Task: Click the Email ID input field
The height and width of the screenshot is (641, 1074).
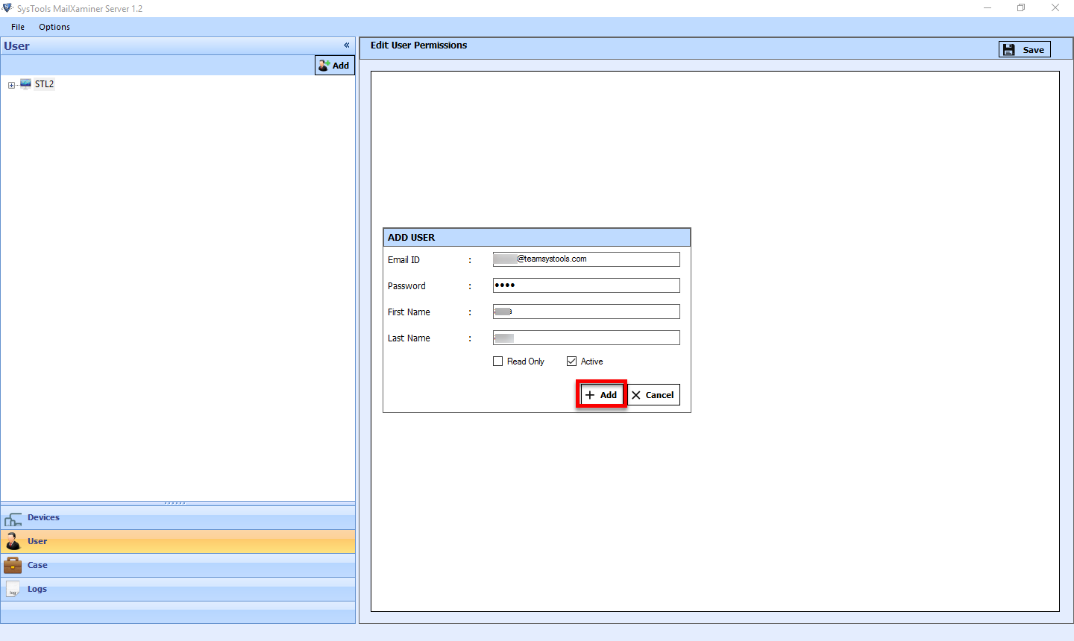Action: (x=586, y=259)
